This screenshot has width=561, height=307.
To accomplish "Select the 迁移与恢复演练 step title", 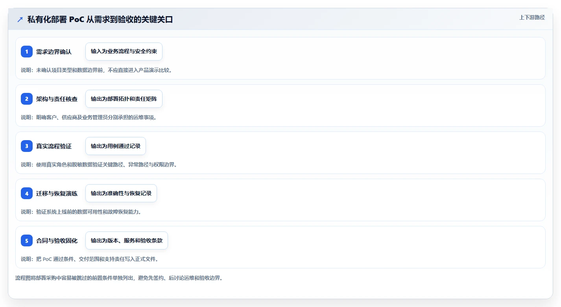I will click(57, 193).
